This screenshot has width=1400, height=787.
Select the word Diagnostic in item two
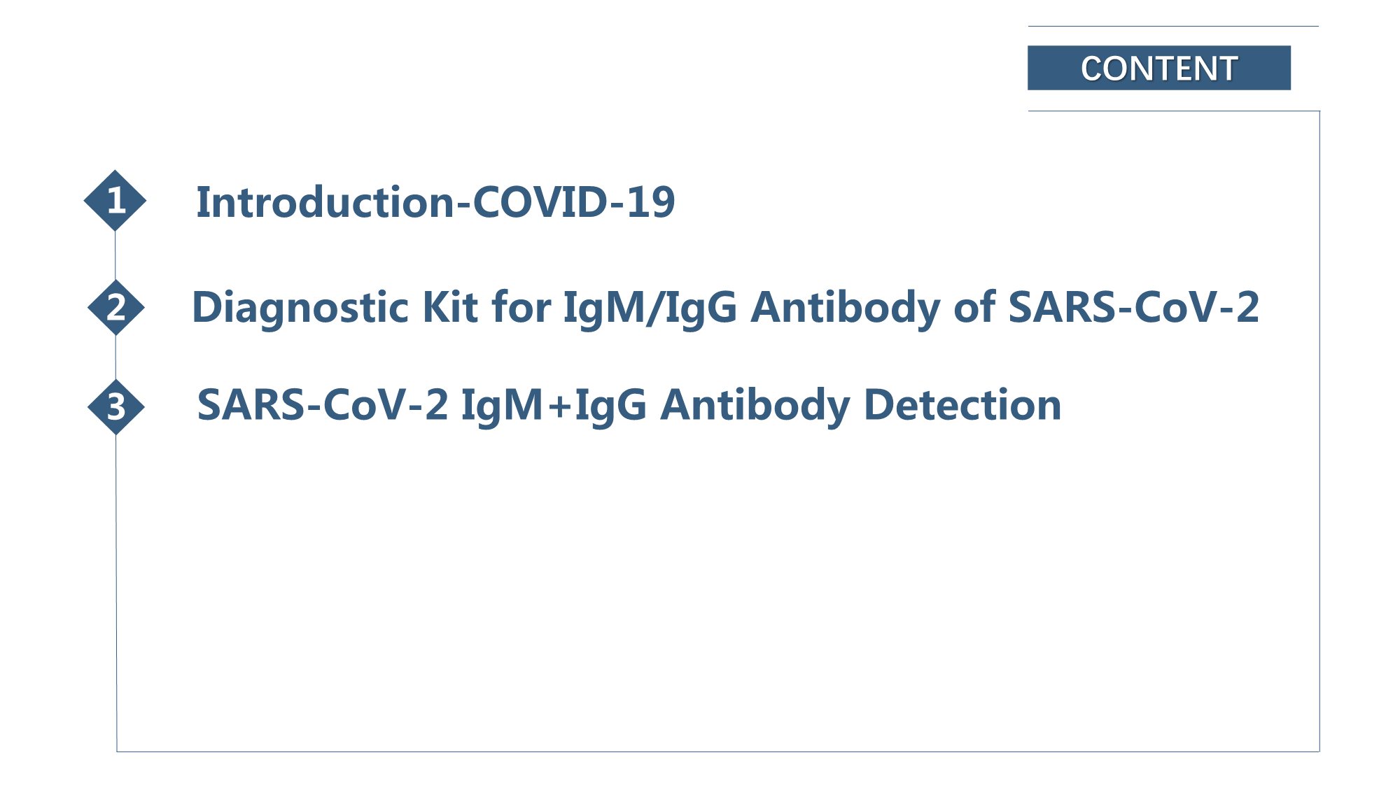click(x=300, y=308)
